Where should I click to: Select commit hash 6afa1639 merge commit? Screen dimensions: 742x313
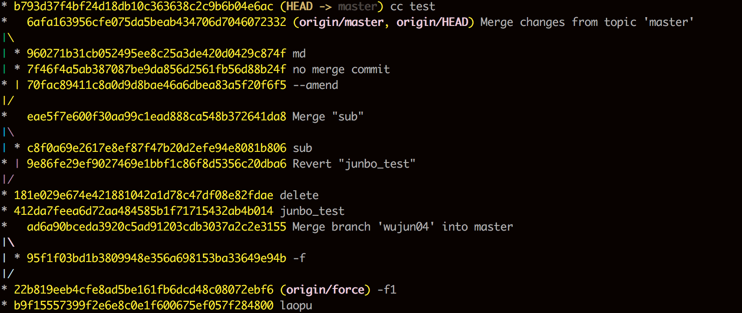pos(157,22)
